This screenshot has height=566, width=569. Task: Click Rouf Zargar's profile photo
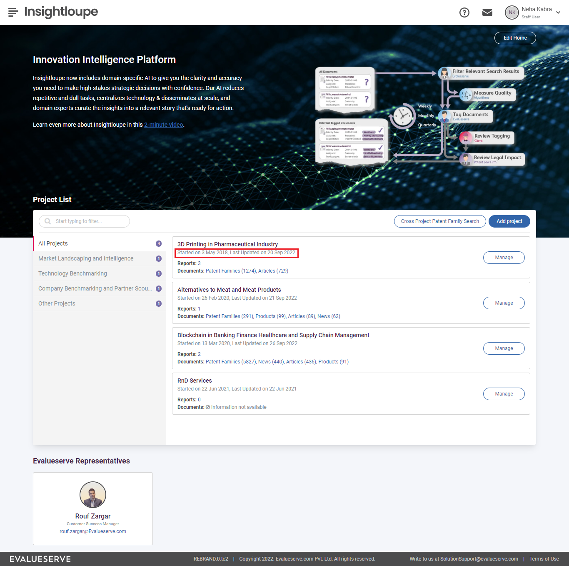(x=93, y=495)
